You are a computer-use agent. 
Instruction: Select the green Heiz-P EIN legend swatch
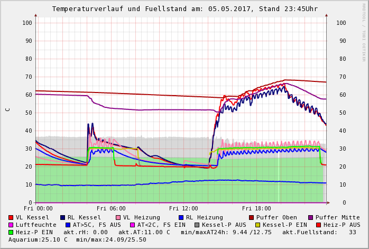[11, 232]
